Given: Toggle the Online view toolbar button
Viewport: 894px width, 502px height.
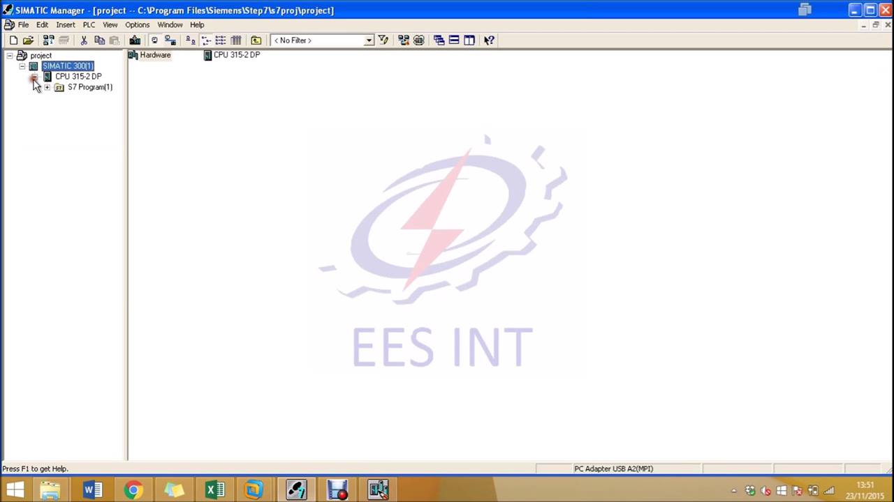Looking at the screenshot, I should [170, 40].
